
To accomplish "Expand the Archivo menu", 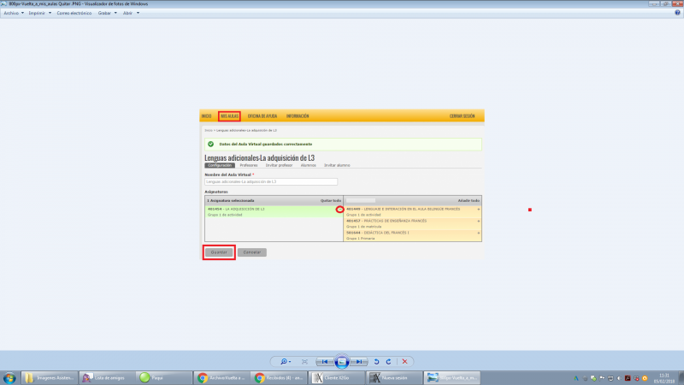I will coord(14,14).
